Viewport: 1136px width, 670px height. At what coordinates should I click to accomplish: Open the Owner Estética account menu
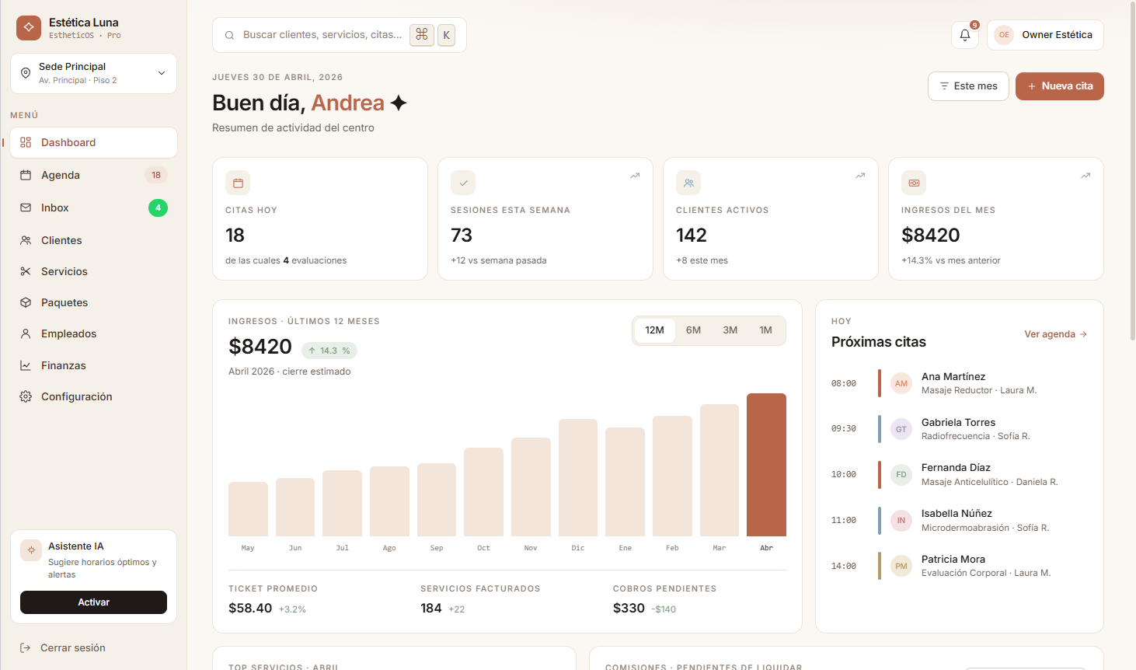[x=1045, y=35]
